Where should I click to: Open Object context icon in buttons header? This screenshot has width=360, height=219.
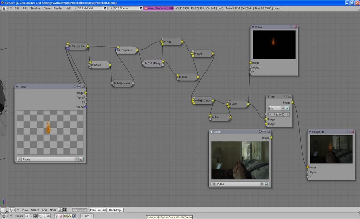(x=39, y=216)
